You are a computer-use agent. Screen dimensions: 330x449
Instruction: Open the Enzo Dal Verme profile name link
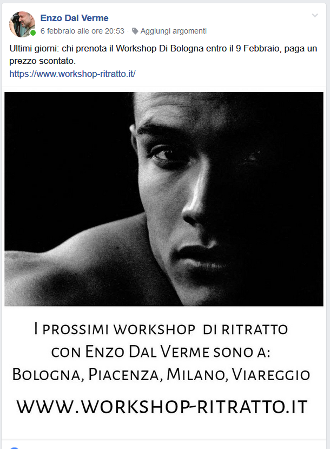(x=74, y=18)
